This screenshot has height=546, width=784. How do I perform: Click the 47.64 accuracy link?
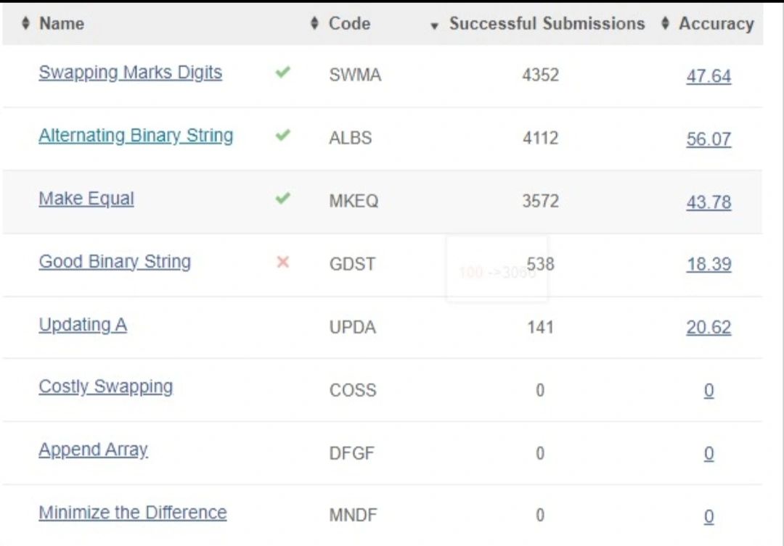point(709,76)
